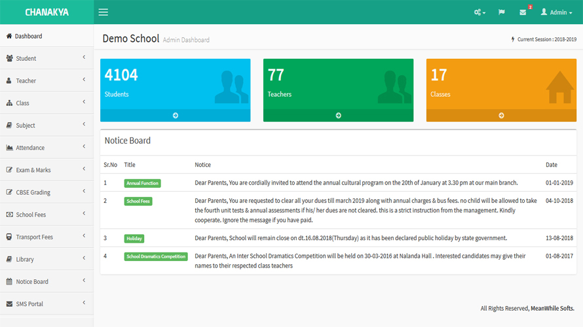583x327 pixels.
Task: Click the red message count badge
Action: [x=530, y=7]
